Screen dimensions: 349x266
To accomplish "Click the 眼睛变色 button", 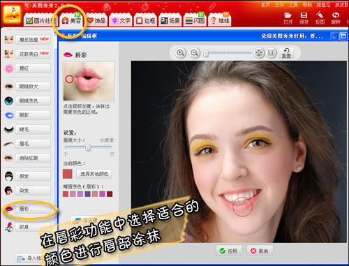I will tap(33, 101).
